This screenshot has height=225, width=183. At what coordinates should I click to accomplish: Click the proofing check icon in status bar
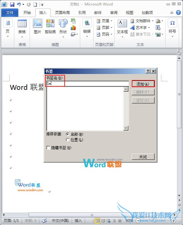click(44, 220)
